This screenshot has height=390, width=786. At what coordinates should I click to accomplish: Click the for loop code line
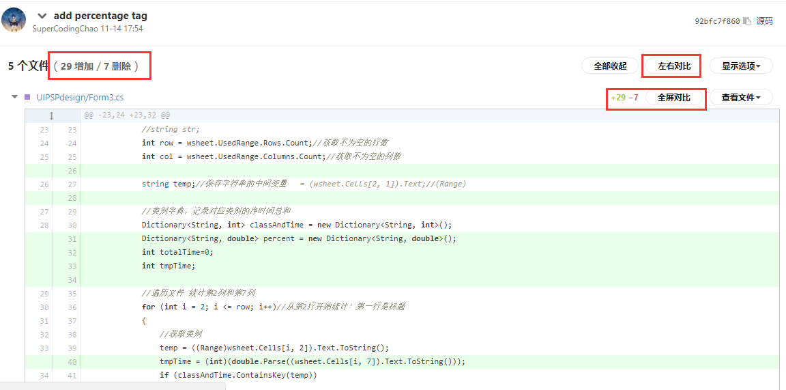pos(273,307)
